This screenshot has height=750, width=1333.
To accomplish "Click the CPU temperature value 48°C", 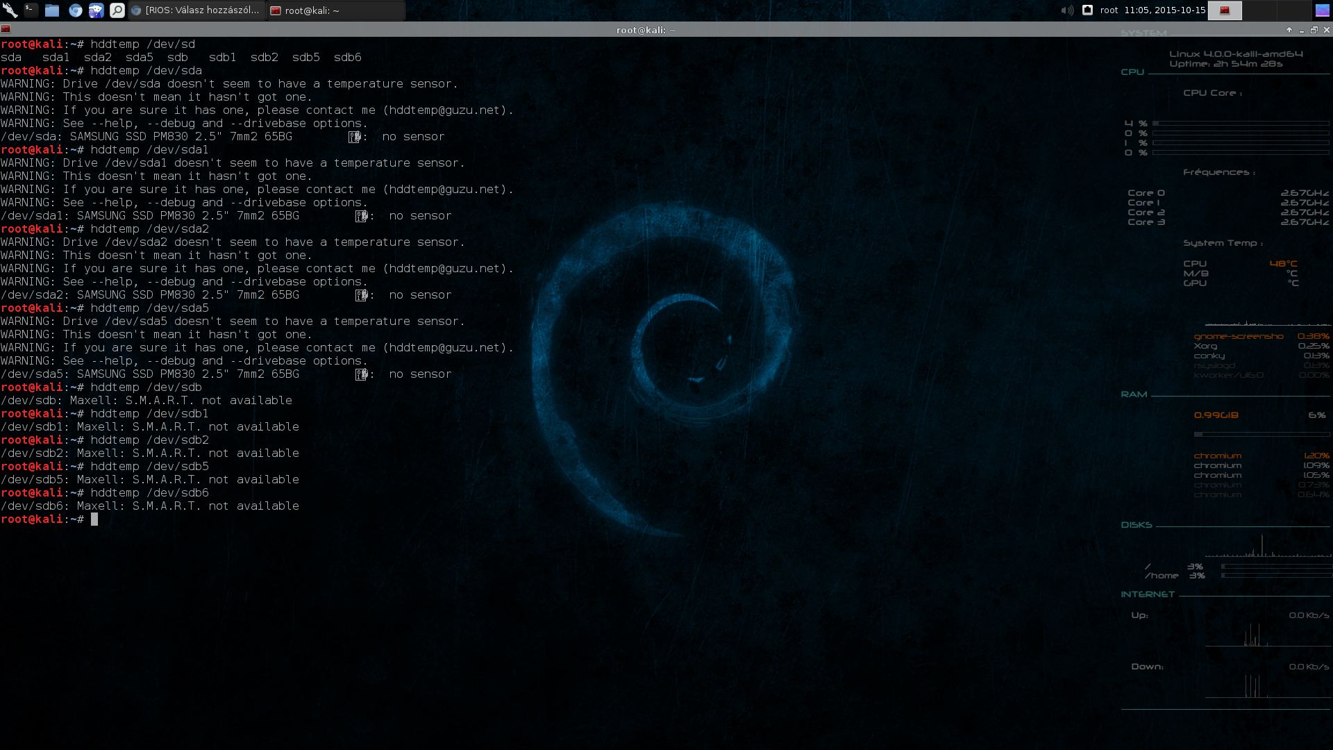I will pyautogui.click(x=1283, y=264).
